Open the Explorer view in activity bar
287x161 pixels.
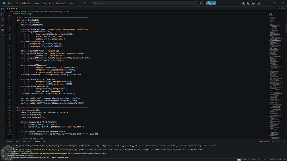[x=3, y=9]
